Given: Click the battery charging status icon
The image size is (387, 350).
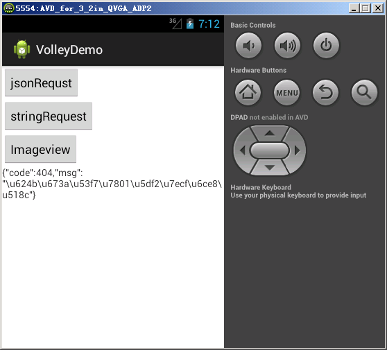Looking at the screenshot, I should click(x=190, y=24).
